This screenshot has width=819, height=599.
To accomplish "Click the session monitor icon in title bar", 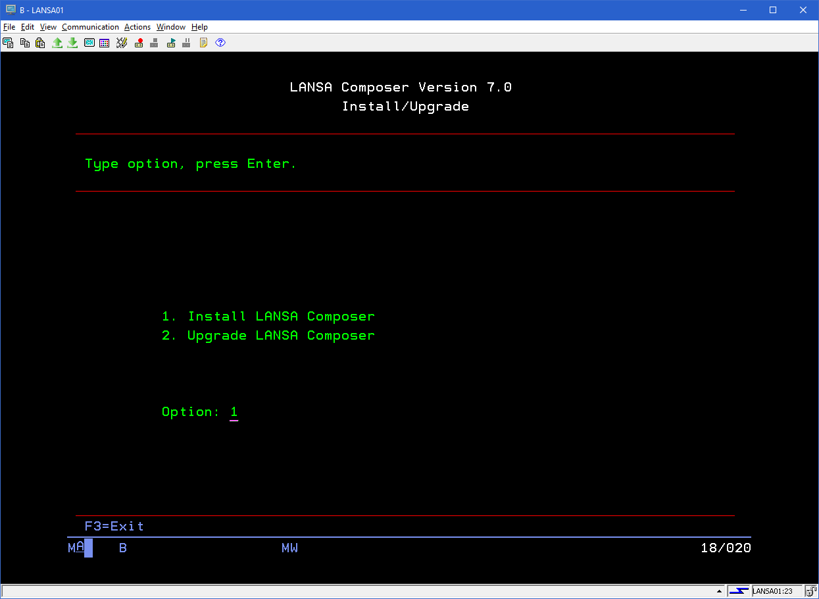I will click(11, 10).
